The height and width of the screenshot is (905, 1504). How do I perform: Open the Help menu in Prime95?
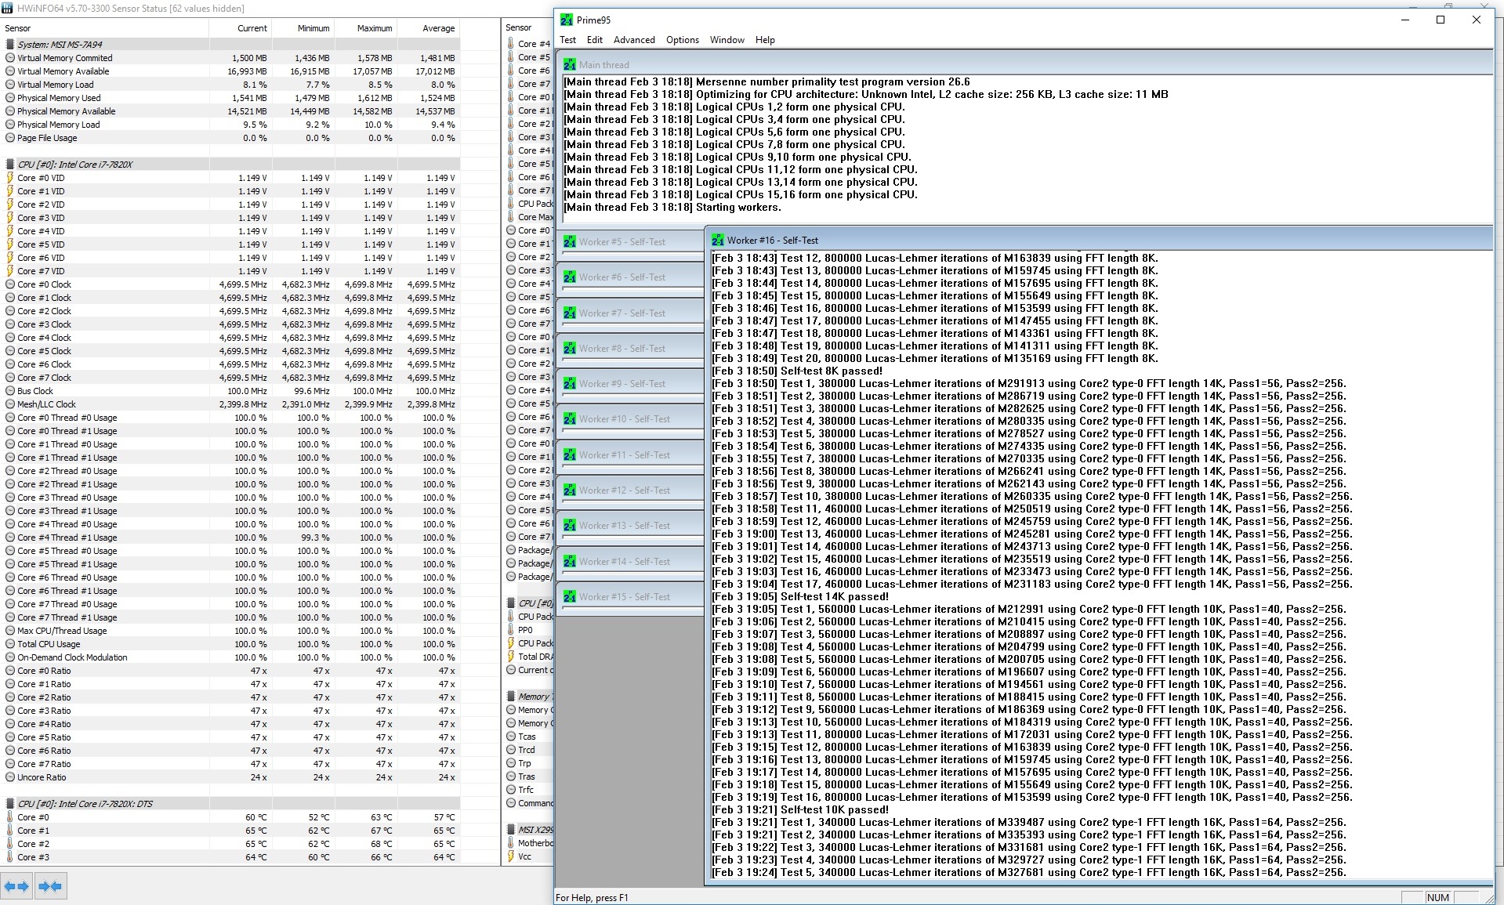tap(765, 40)
